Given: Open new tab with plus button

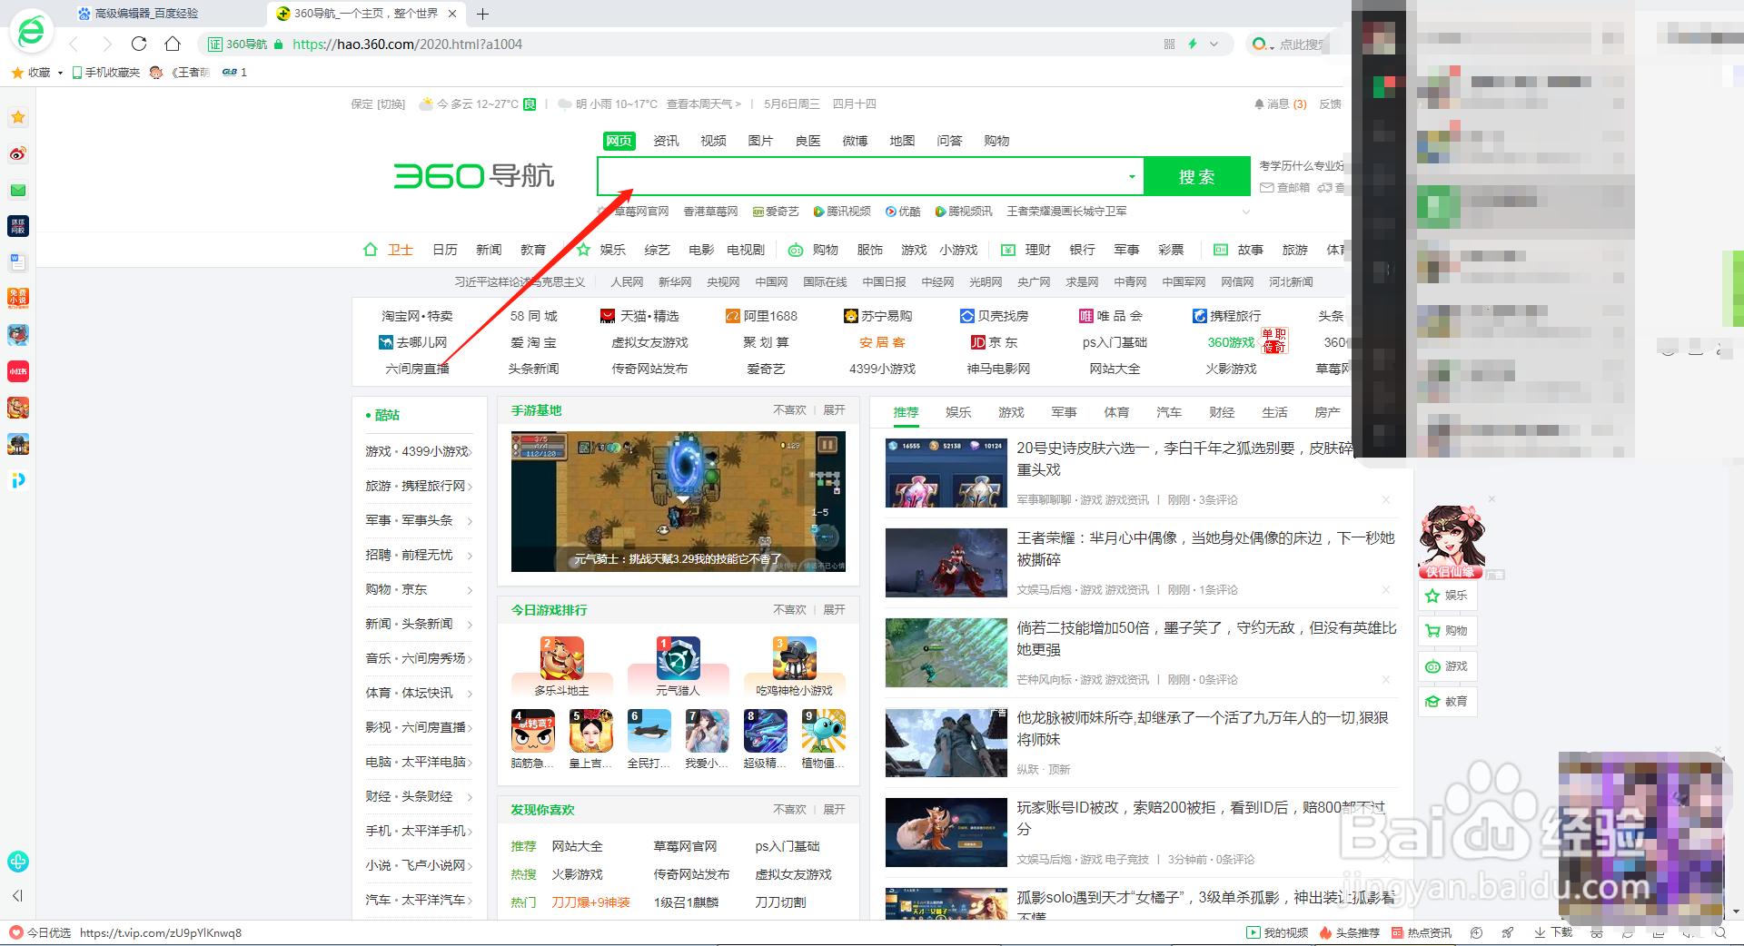Looking at the screenshot, I should 483,14.
